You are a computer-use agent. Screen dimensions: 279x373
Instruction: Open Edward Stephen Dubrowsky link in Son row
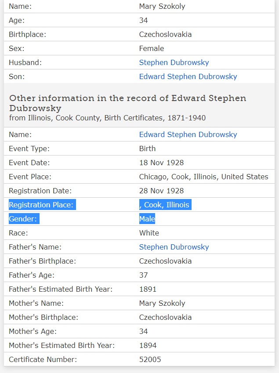click(x=188, y=76)
